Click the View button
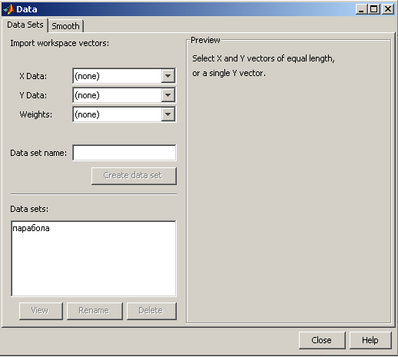 41,311
